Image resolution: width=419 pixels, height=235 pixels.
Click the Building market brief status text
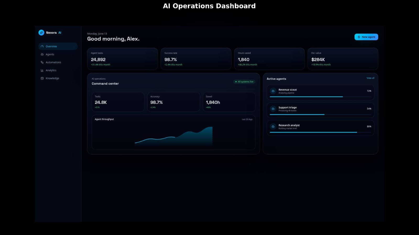(x=288, y=129)
